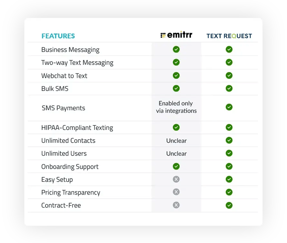Click Text Request's check for Unlimited Contacts
Image resolution: width=287 pixels, height=243 pixels.
(x=229, y=140)
